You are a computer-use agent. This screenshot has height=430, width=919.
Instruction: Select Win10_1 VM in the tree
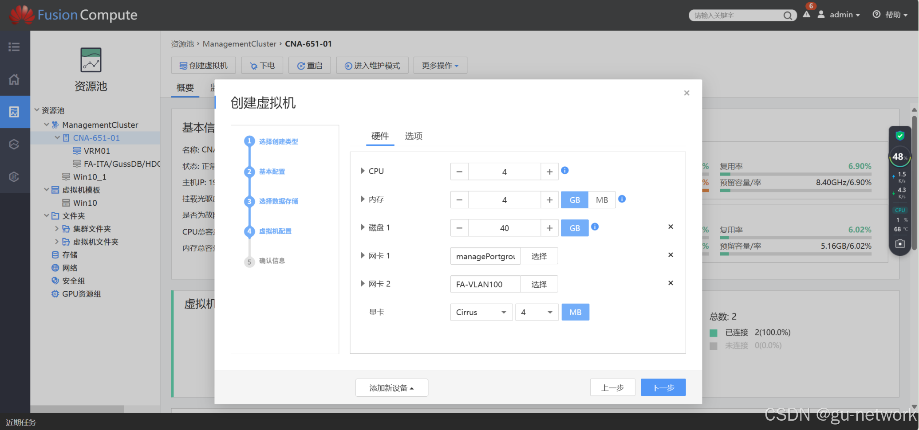click(90, 177)
